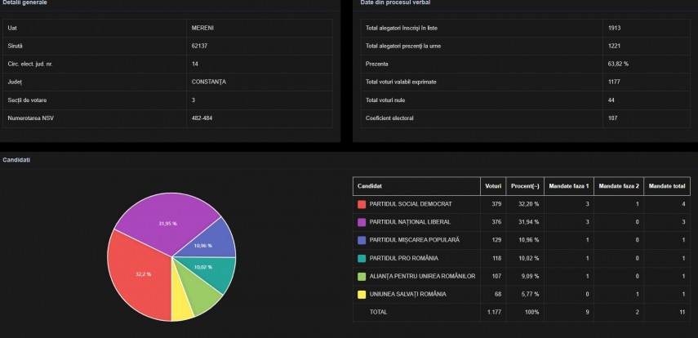The height and width of the screenshot is (338, 698).
Task: Click the 1913 registered voters value
Action: (614, 28)
